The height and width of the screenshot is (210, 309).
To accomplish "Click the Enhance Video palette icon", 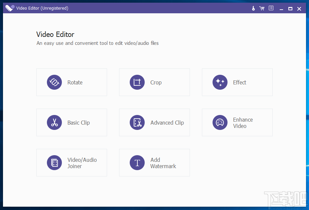I will [220, 122].
